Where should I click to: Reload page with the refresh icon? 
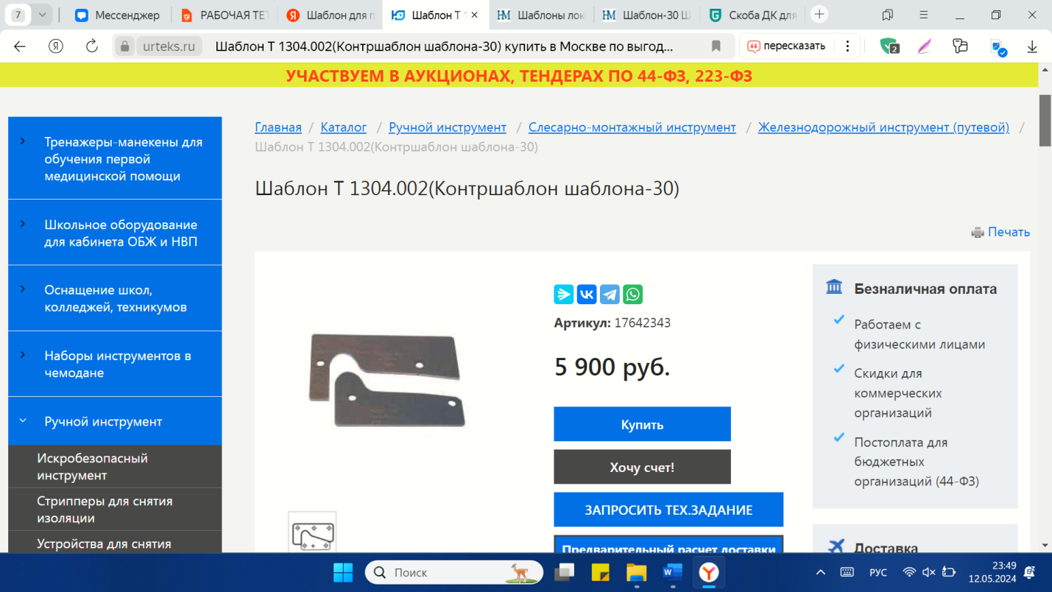tap(92, 46)
